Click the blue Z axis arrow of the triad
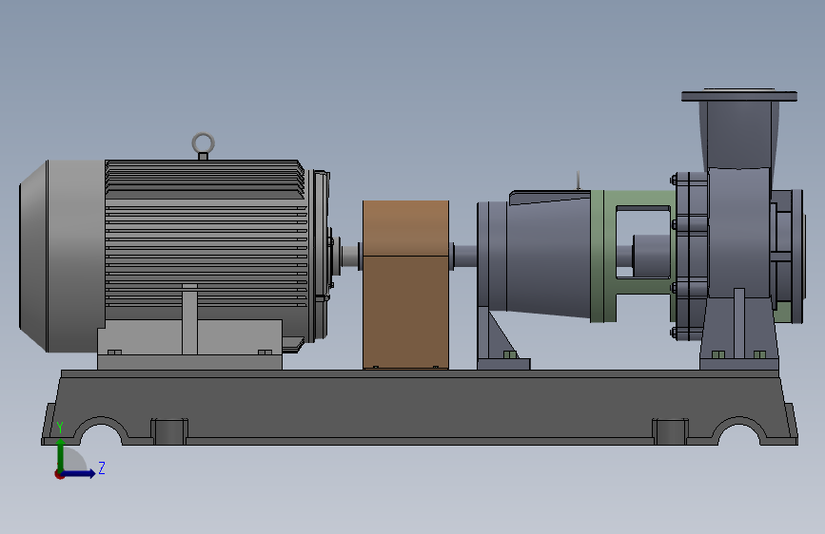Image resolution: width=825 pixels, height=534 pixels. (79, 473)
